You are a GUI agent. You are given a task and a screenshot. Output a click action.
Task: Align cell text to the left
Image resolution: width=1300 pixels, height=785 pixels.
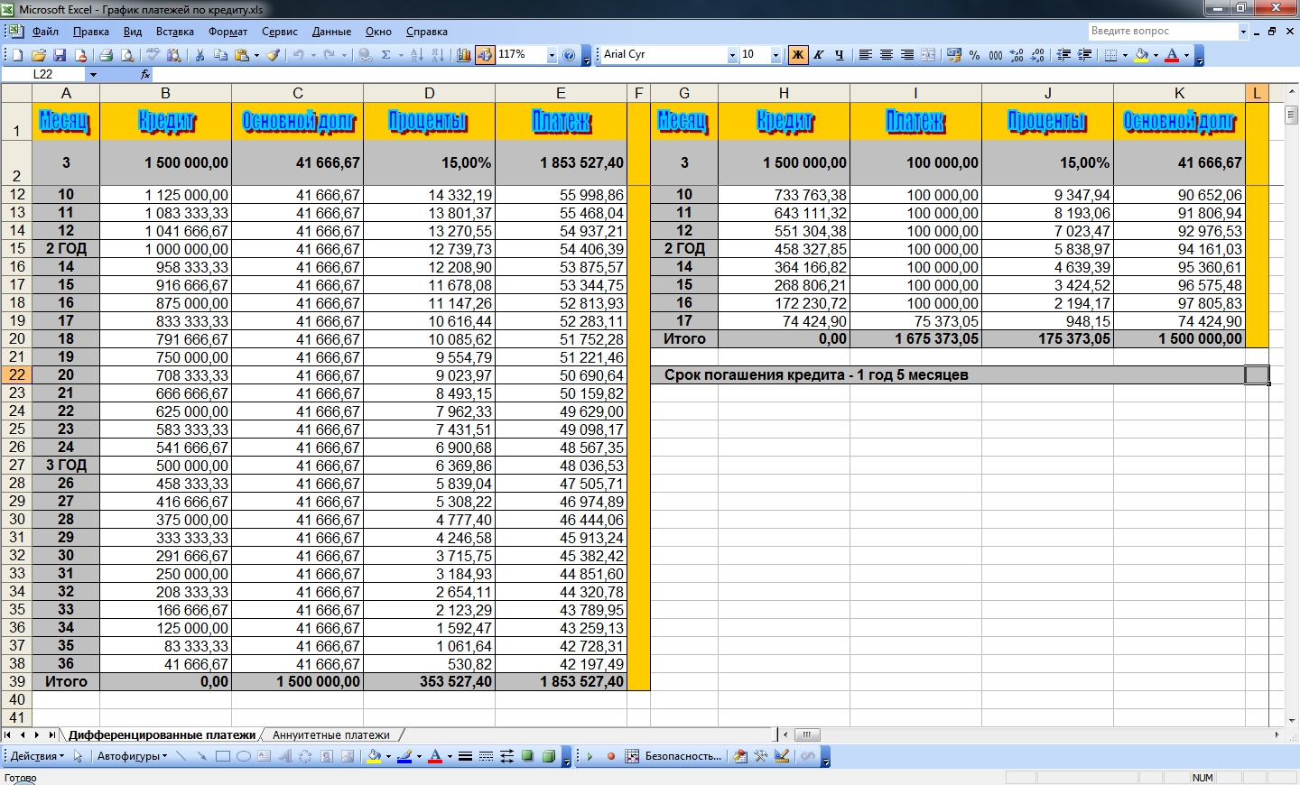pos(865,55)
